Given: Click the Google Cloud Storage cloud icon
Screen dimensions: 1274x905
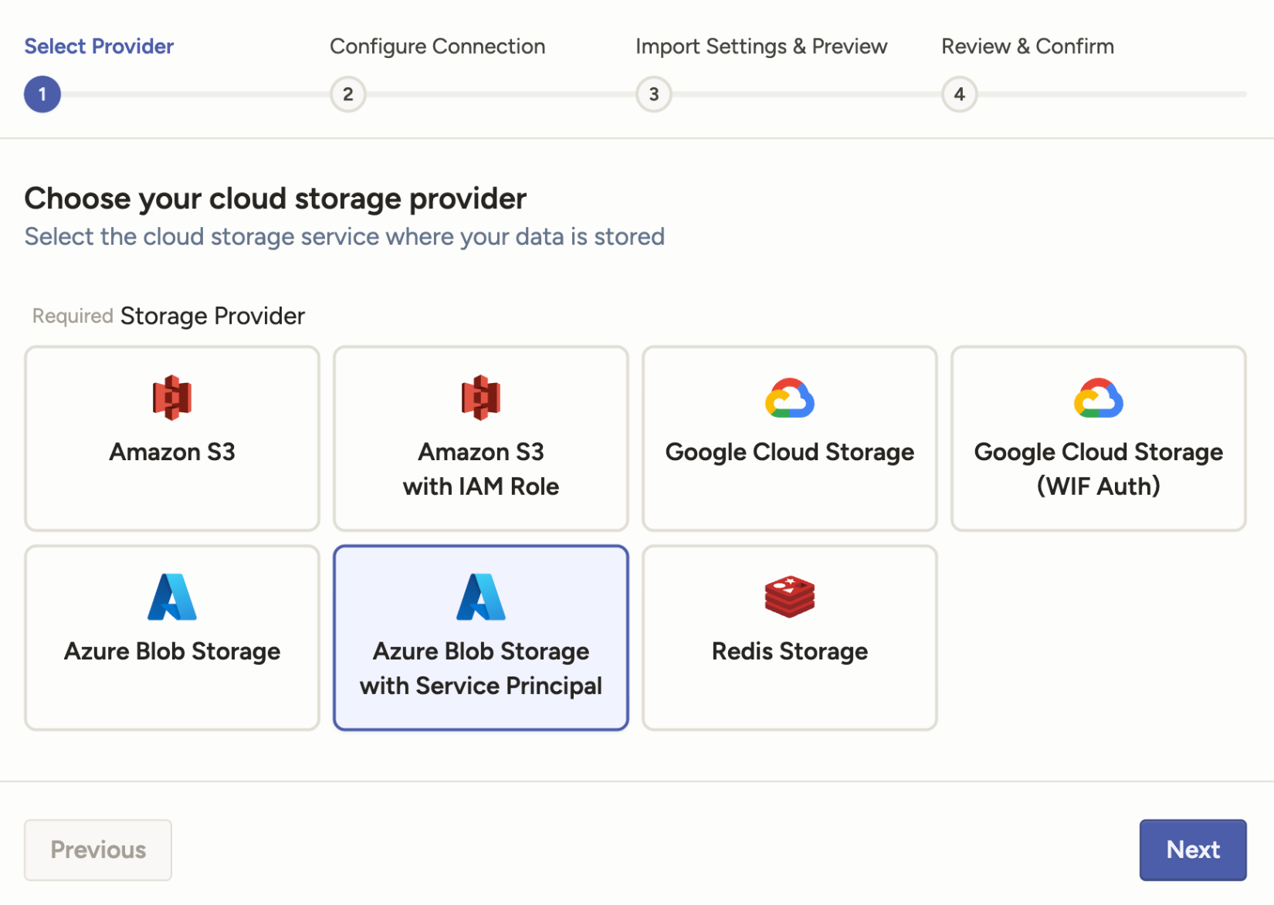Looking at the screenshot, I should pos(789,398).
